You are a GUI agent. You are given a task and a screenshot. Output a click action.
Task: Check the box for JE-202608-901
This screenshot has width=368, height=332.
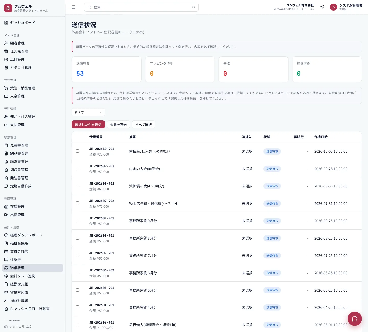pos(78,238)
